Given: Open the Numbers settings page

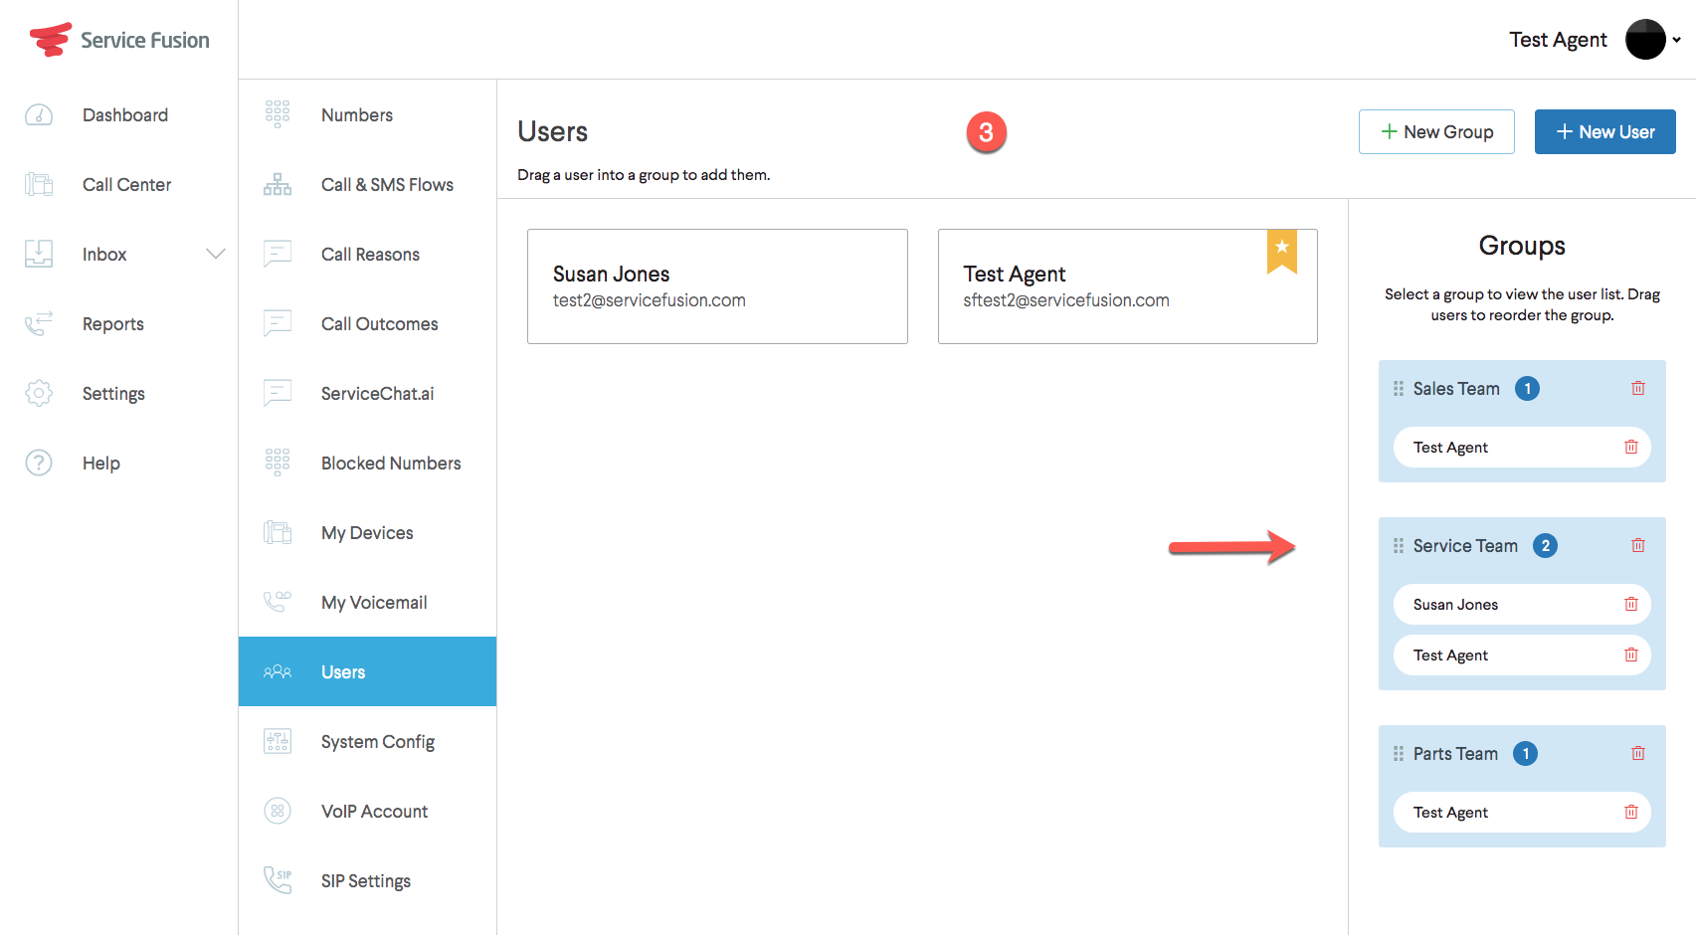Looking at the screenshot, I should pyautogui.click(x=357, y=115).
